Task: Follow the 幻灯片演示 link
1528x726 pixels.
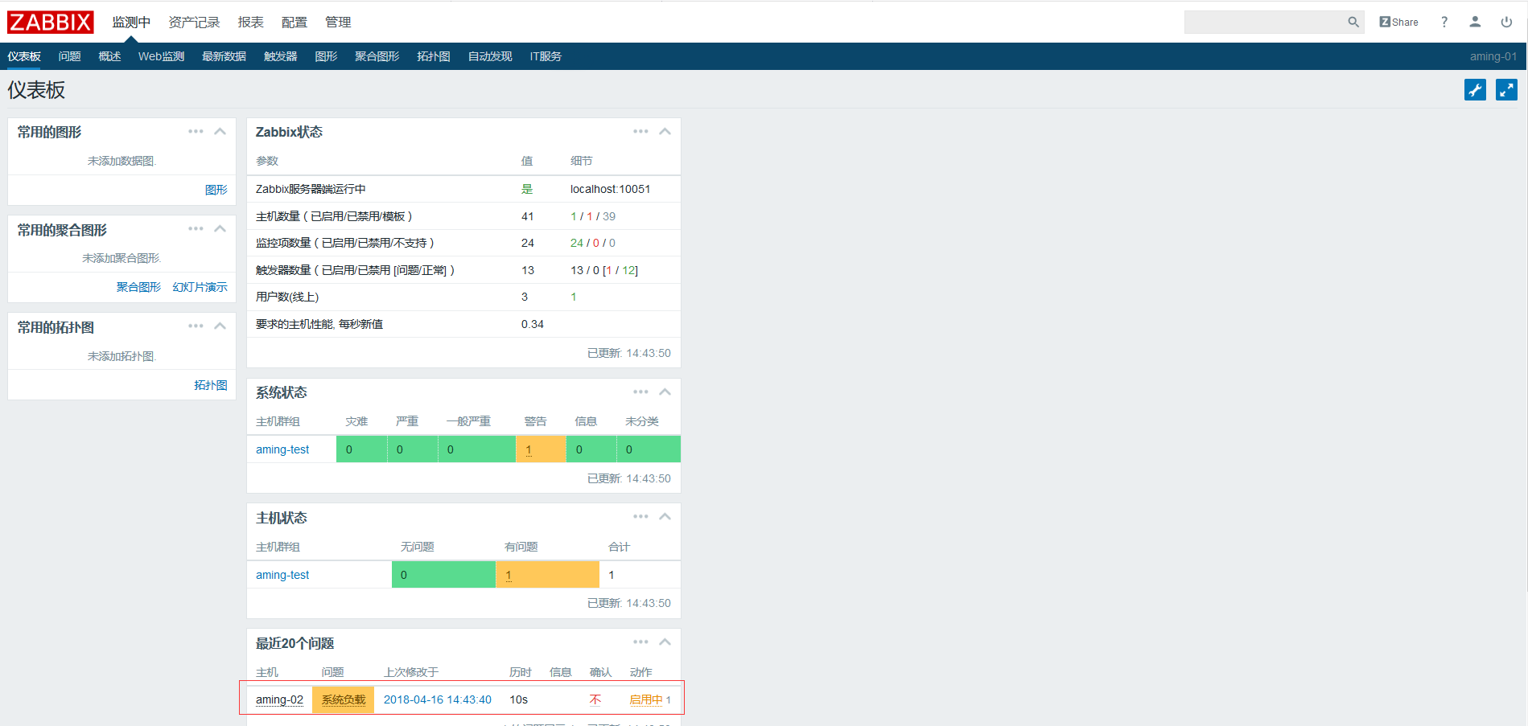Action: coord(200,287)
